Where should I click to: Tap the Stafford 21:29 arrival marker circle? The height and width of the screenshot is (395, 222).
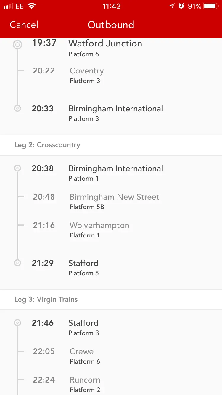17,263
